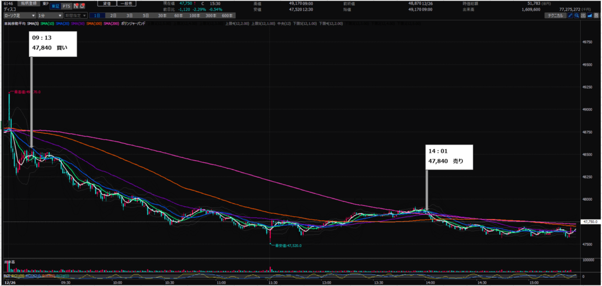
Task: Click the red N news icon
Action: 76,6
